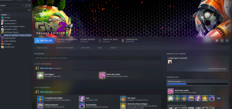232x109 pixels.
Task: Click gold rush achievement thumbnail in Conquistas
Action: point(184,98)
